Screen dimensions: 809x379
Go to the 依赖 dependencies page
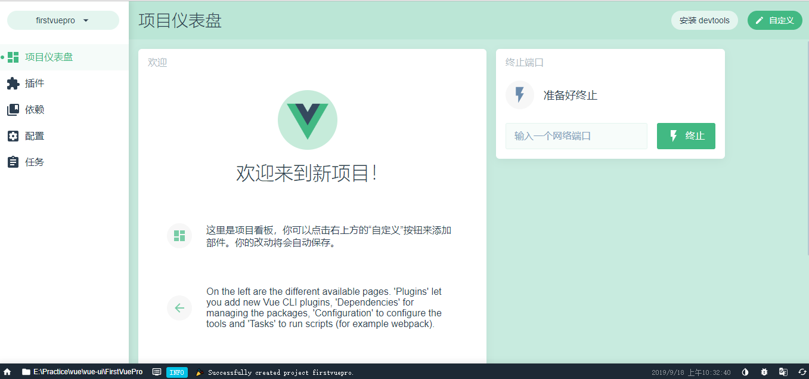click(64, 110)
